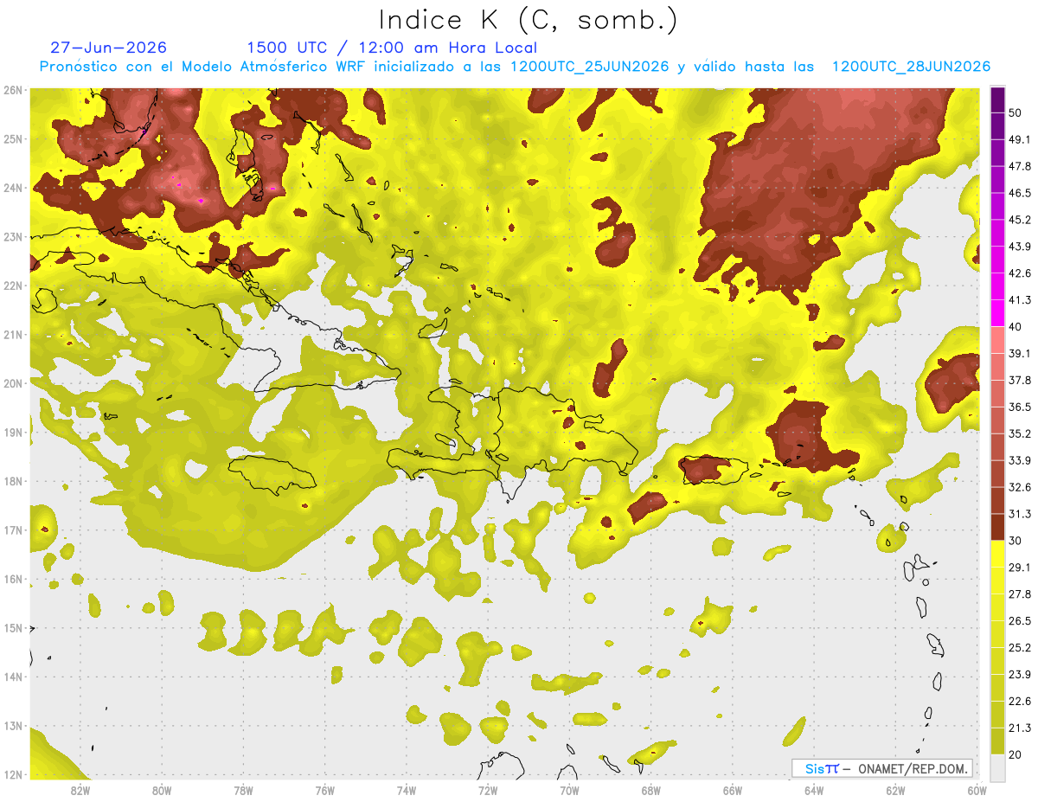Click the colorbar value "42.6"
This screenshot has height=802, width=1038.
pyautogui.click(x=1020, y=273)
